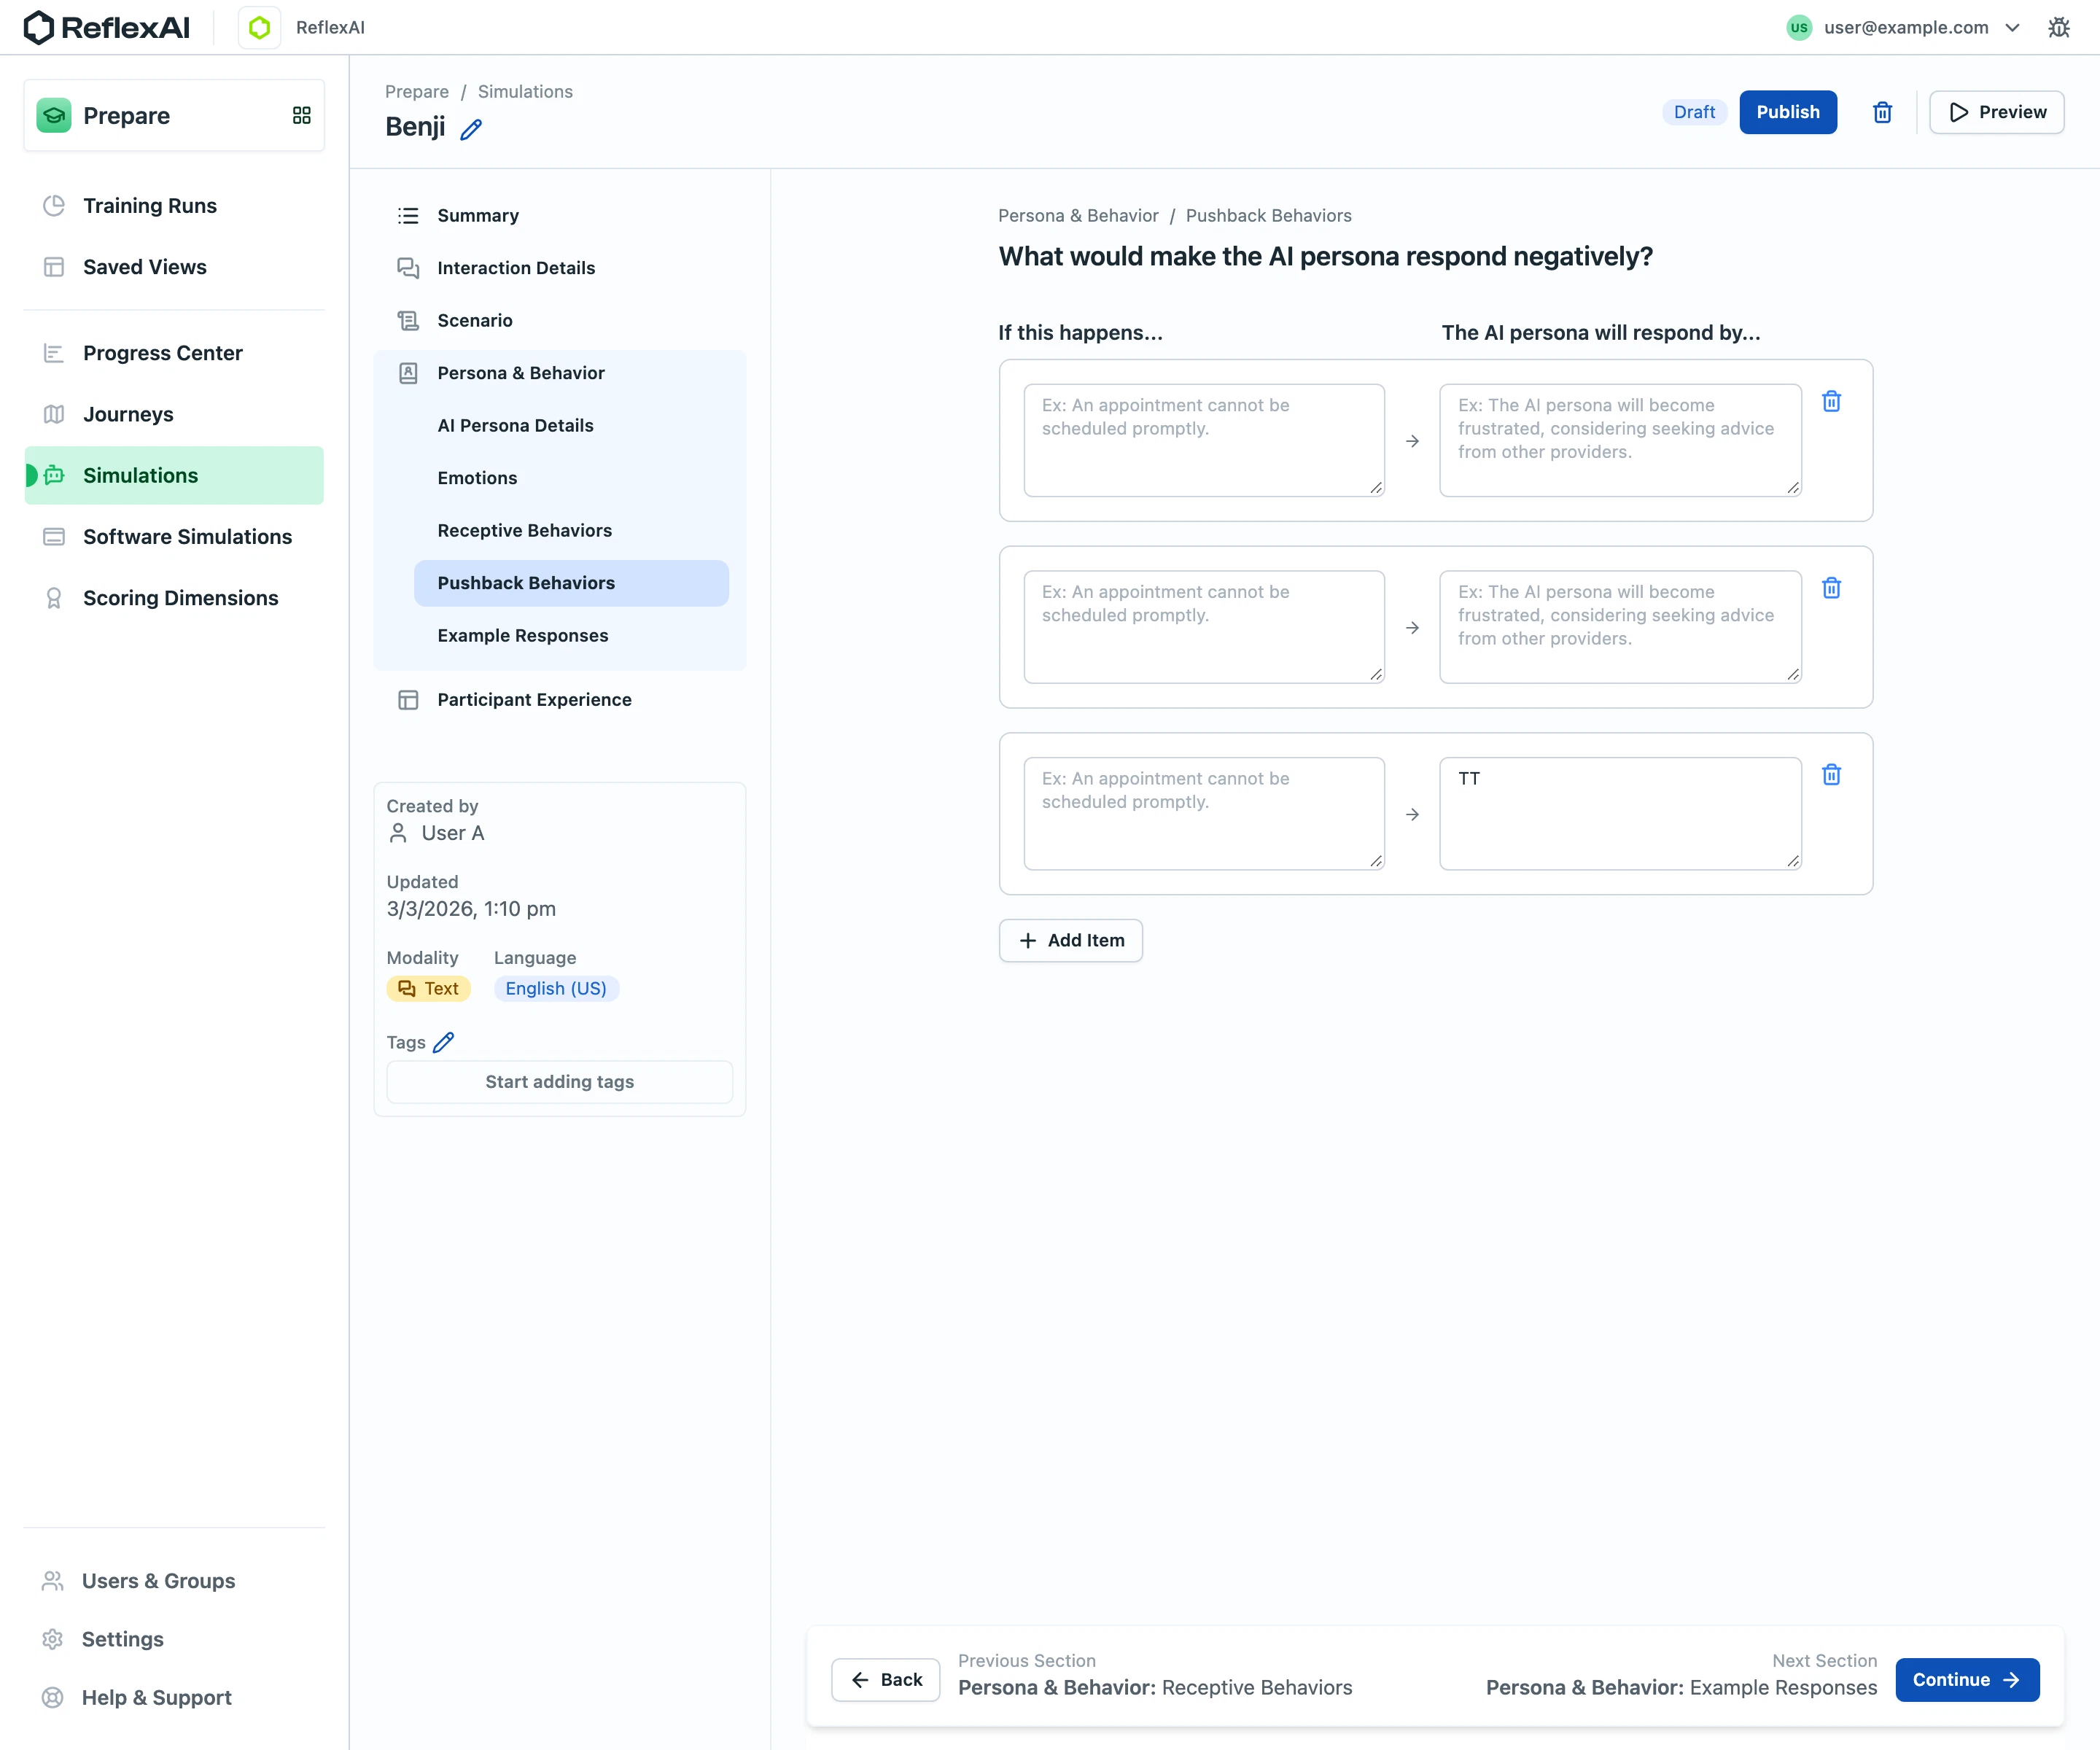
Task: Edit the simulation name Benji pencil icon
Action: pyautogui.click(x=471, y=129)
